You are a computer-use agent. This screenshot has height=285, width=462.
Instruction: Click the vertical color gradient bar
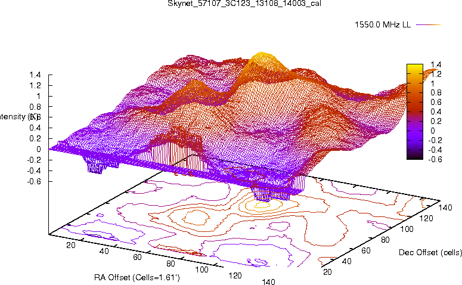click(x=414, y=111)
